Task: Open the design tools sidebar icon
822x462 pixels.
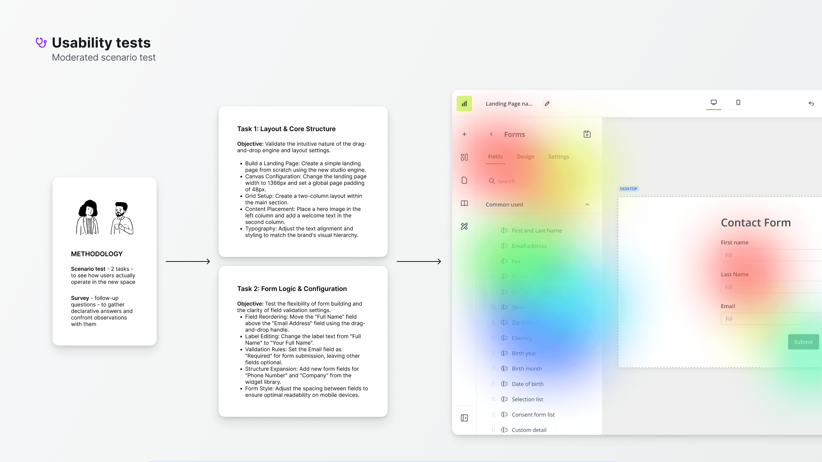Action: 464,226
